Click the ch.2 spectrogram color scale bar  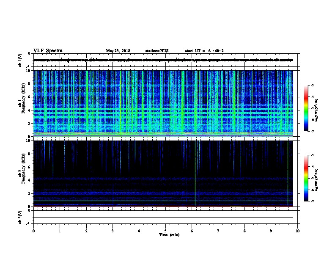306,178
